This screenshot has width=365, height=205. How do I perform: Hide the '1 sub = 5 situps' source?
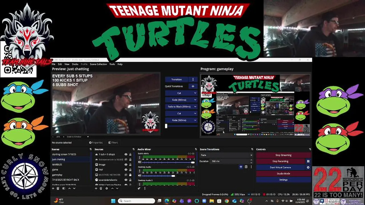tap(126, 154)
